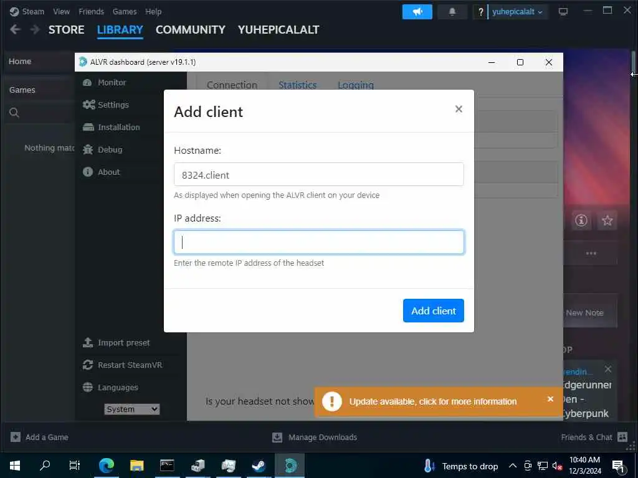Show hidden system tray icons
Viewport: 638px width, 478px height.
[513, 466]
